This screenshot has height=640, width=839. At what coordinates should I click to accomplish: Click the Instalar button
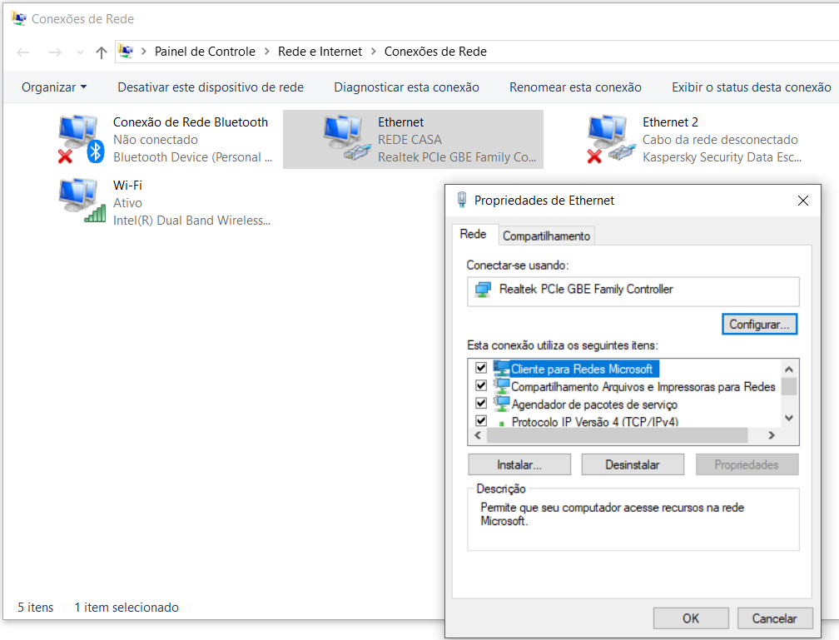click(x=519, y=464)
